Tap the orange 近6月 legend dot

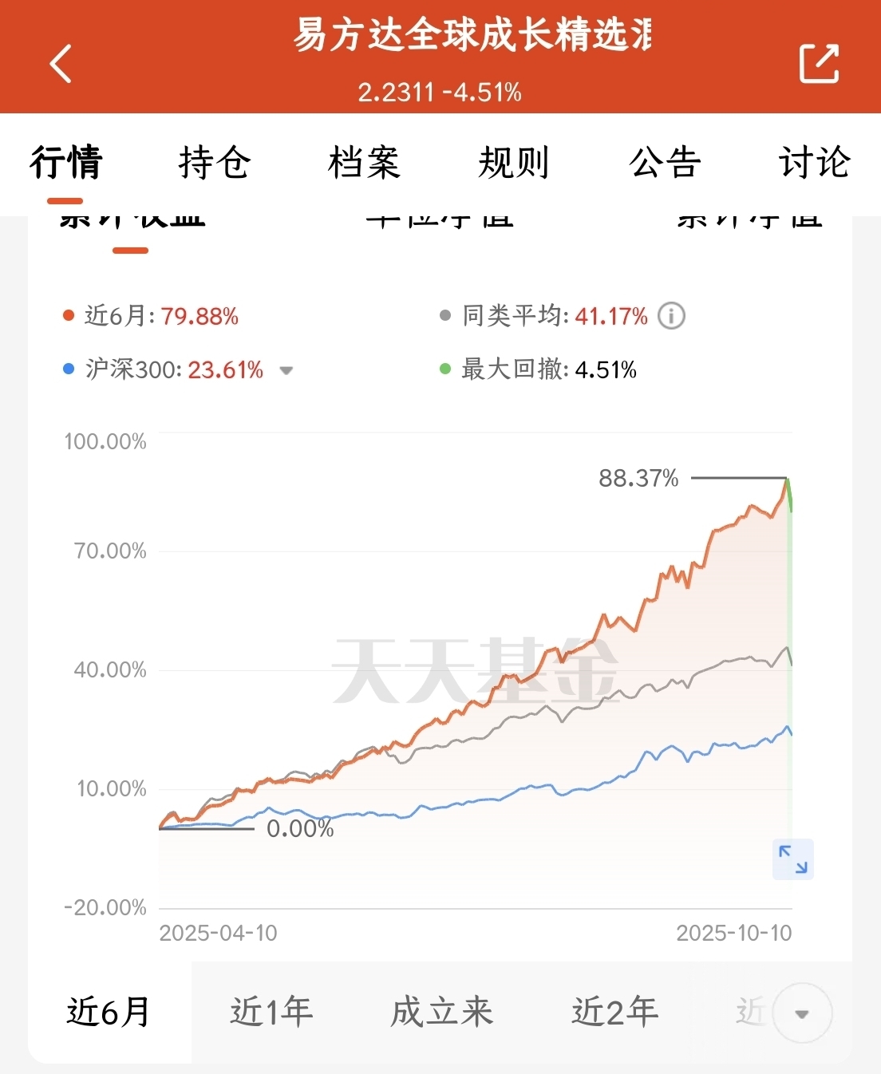[x=69, y=316]
